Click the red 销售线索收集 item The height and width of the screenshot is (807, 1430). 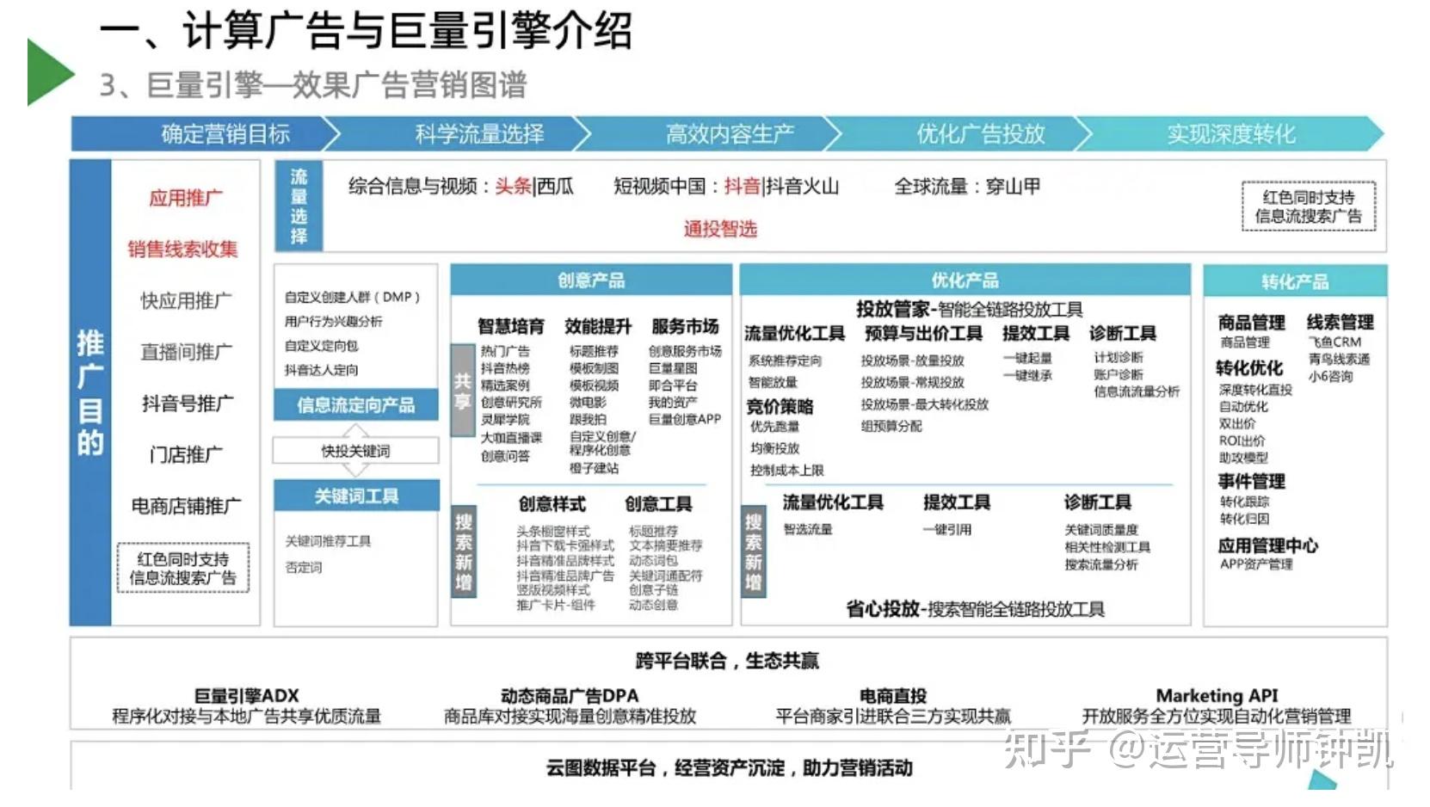tap(182, 249)
